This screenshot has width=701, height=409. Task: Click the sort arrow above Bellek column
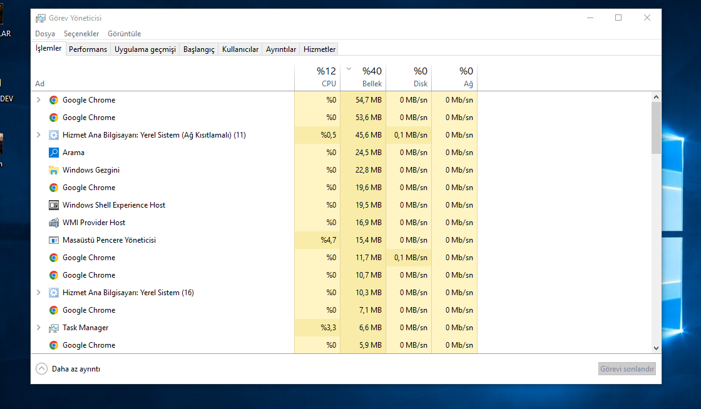click(349, 69)
